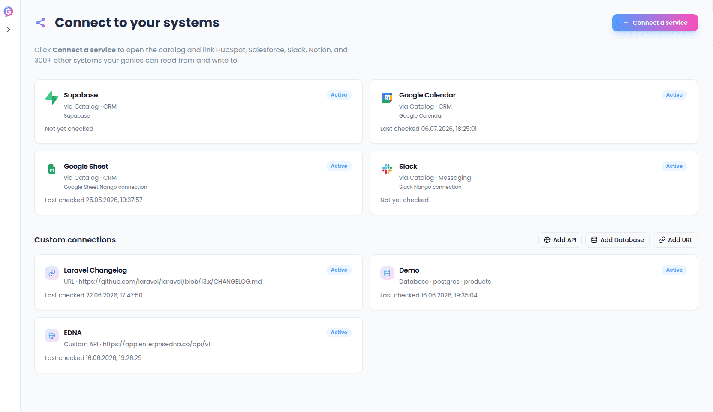Open the Slack connection title

408,167
